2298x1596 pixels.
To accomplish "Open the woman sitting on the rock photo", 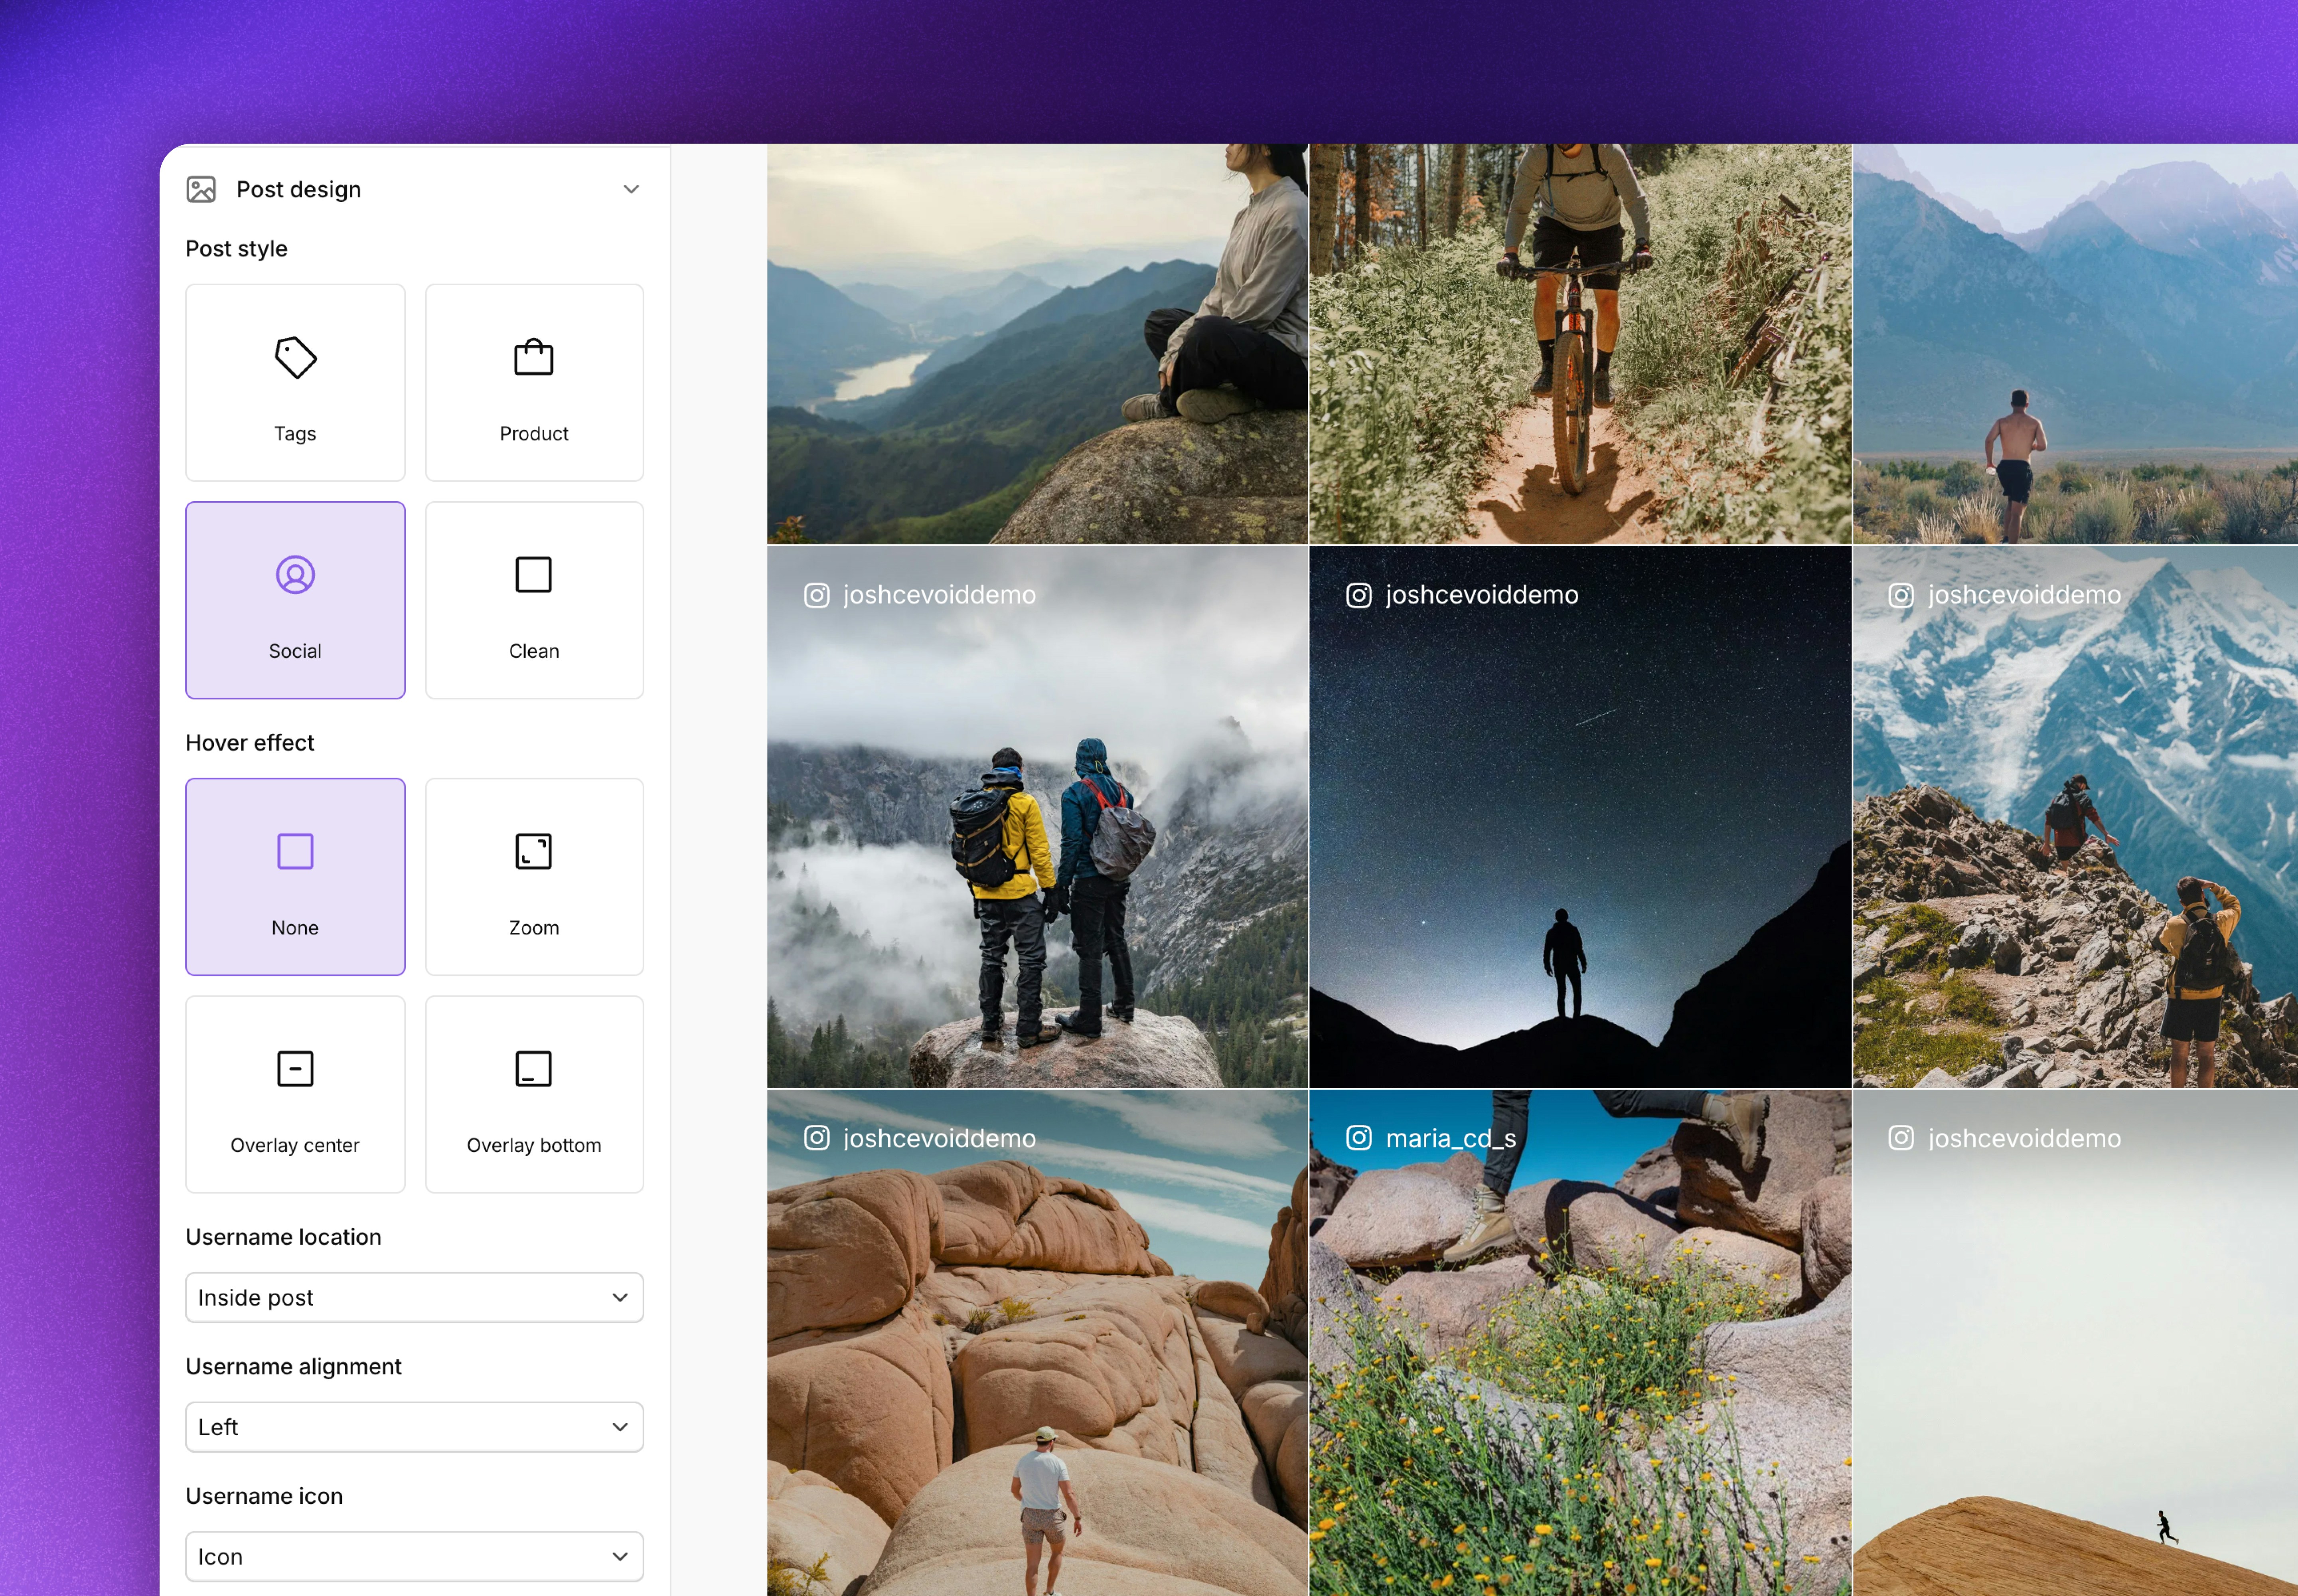I will tap(1037, 343).
